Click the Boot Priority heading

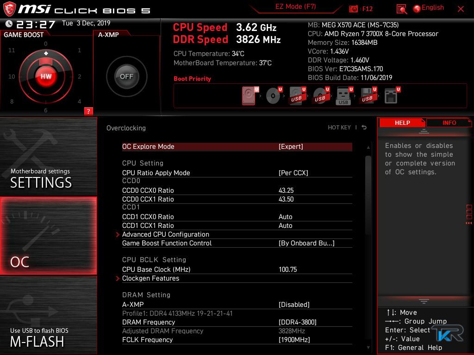point(192,79)
